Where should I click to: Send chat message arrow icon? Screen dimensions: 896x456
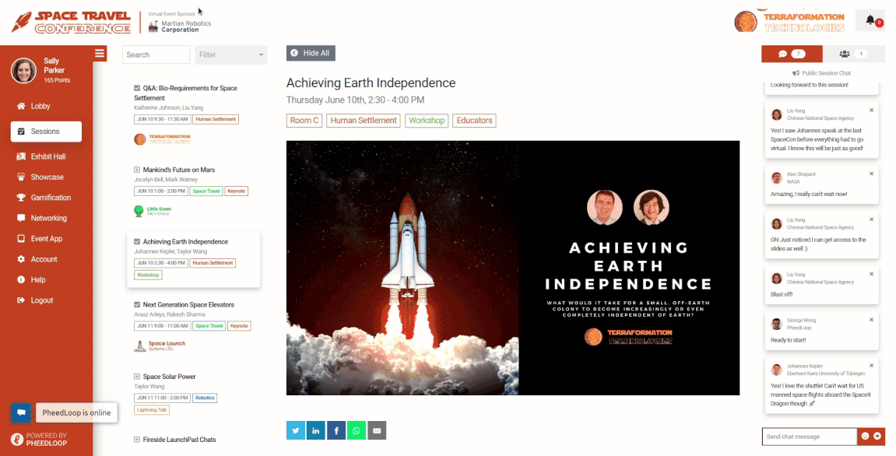click(x=877, y=436)
